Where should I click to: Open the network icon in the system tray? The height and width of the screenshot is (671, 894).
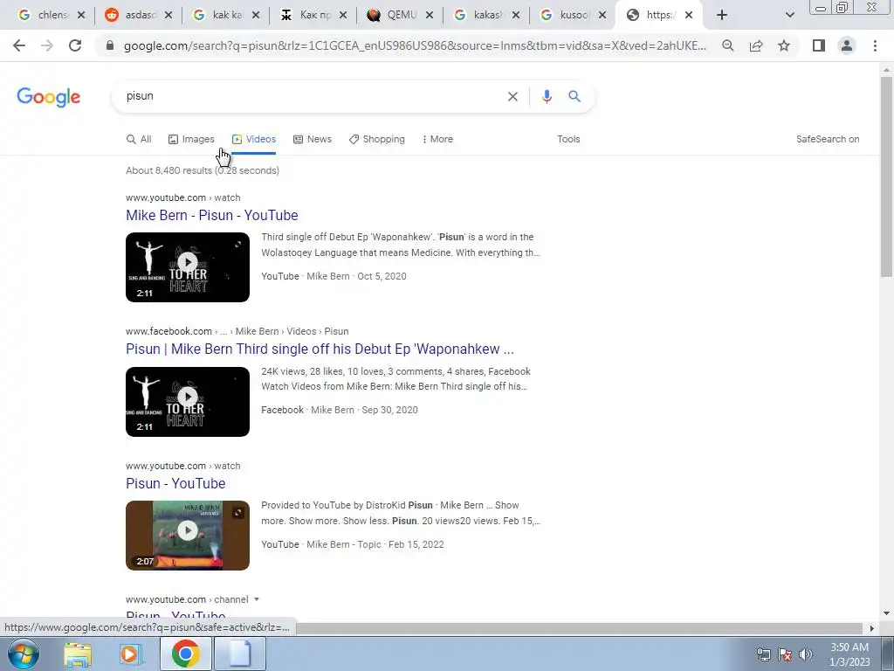763,654
